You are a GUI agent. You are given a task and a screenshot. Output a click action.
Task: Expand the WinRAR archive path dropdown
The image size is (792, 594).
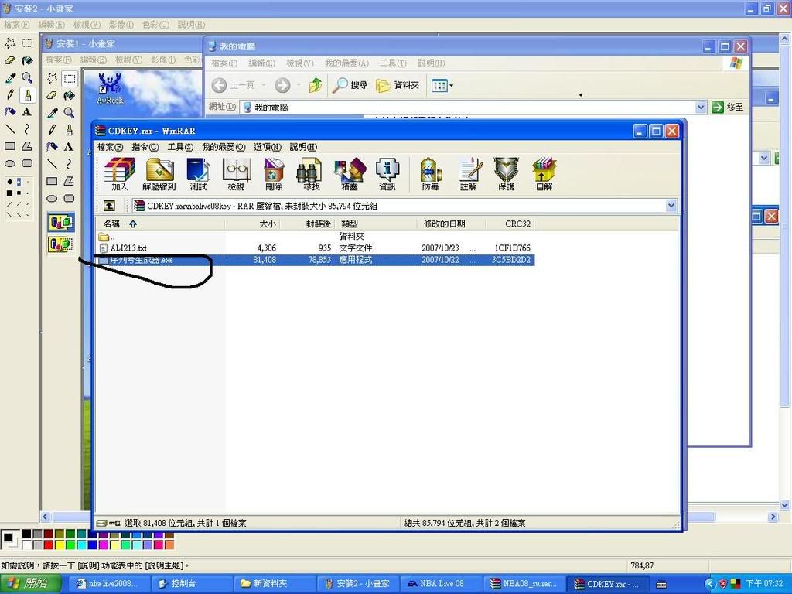coord(671,206)
